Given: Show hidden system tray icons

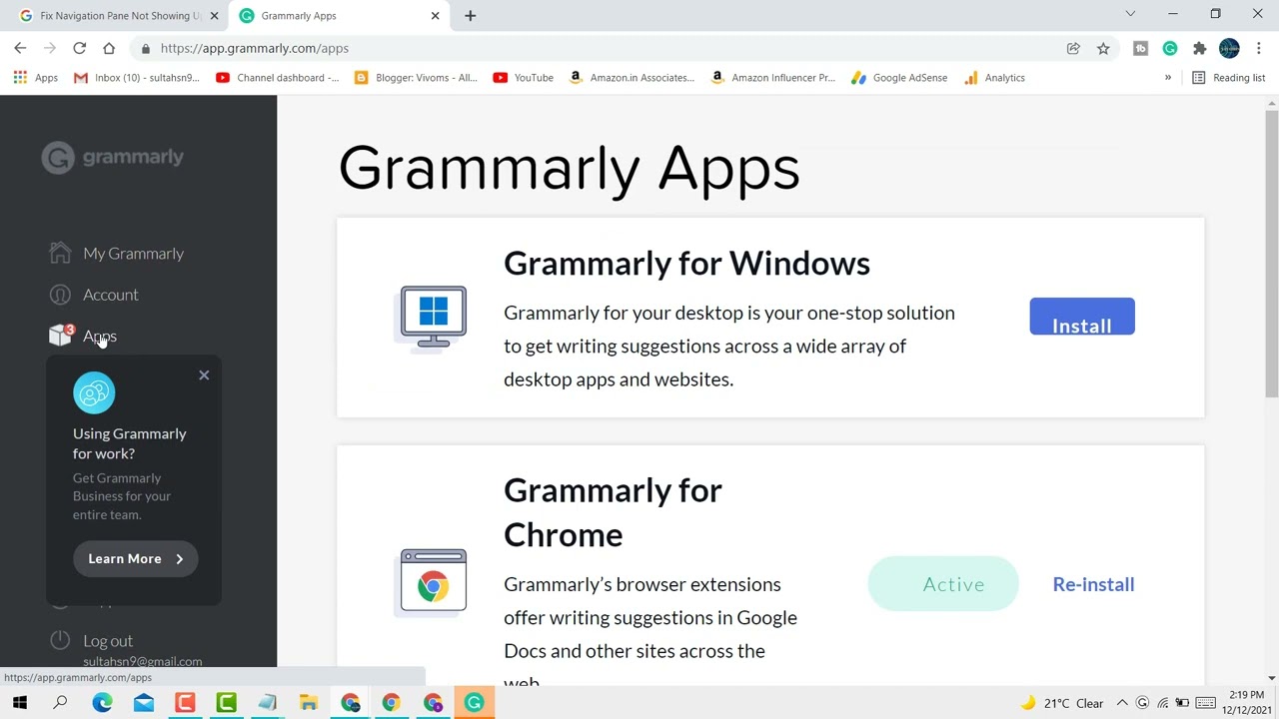Looking at the screenshot, I should click(x=1122, y=703).
